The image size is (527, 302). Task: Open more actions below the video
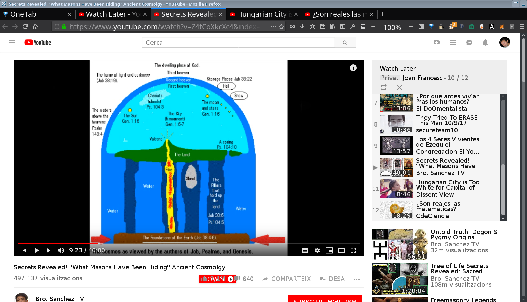coord(357,279)
